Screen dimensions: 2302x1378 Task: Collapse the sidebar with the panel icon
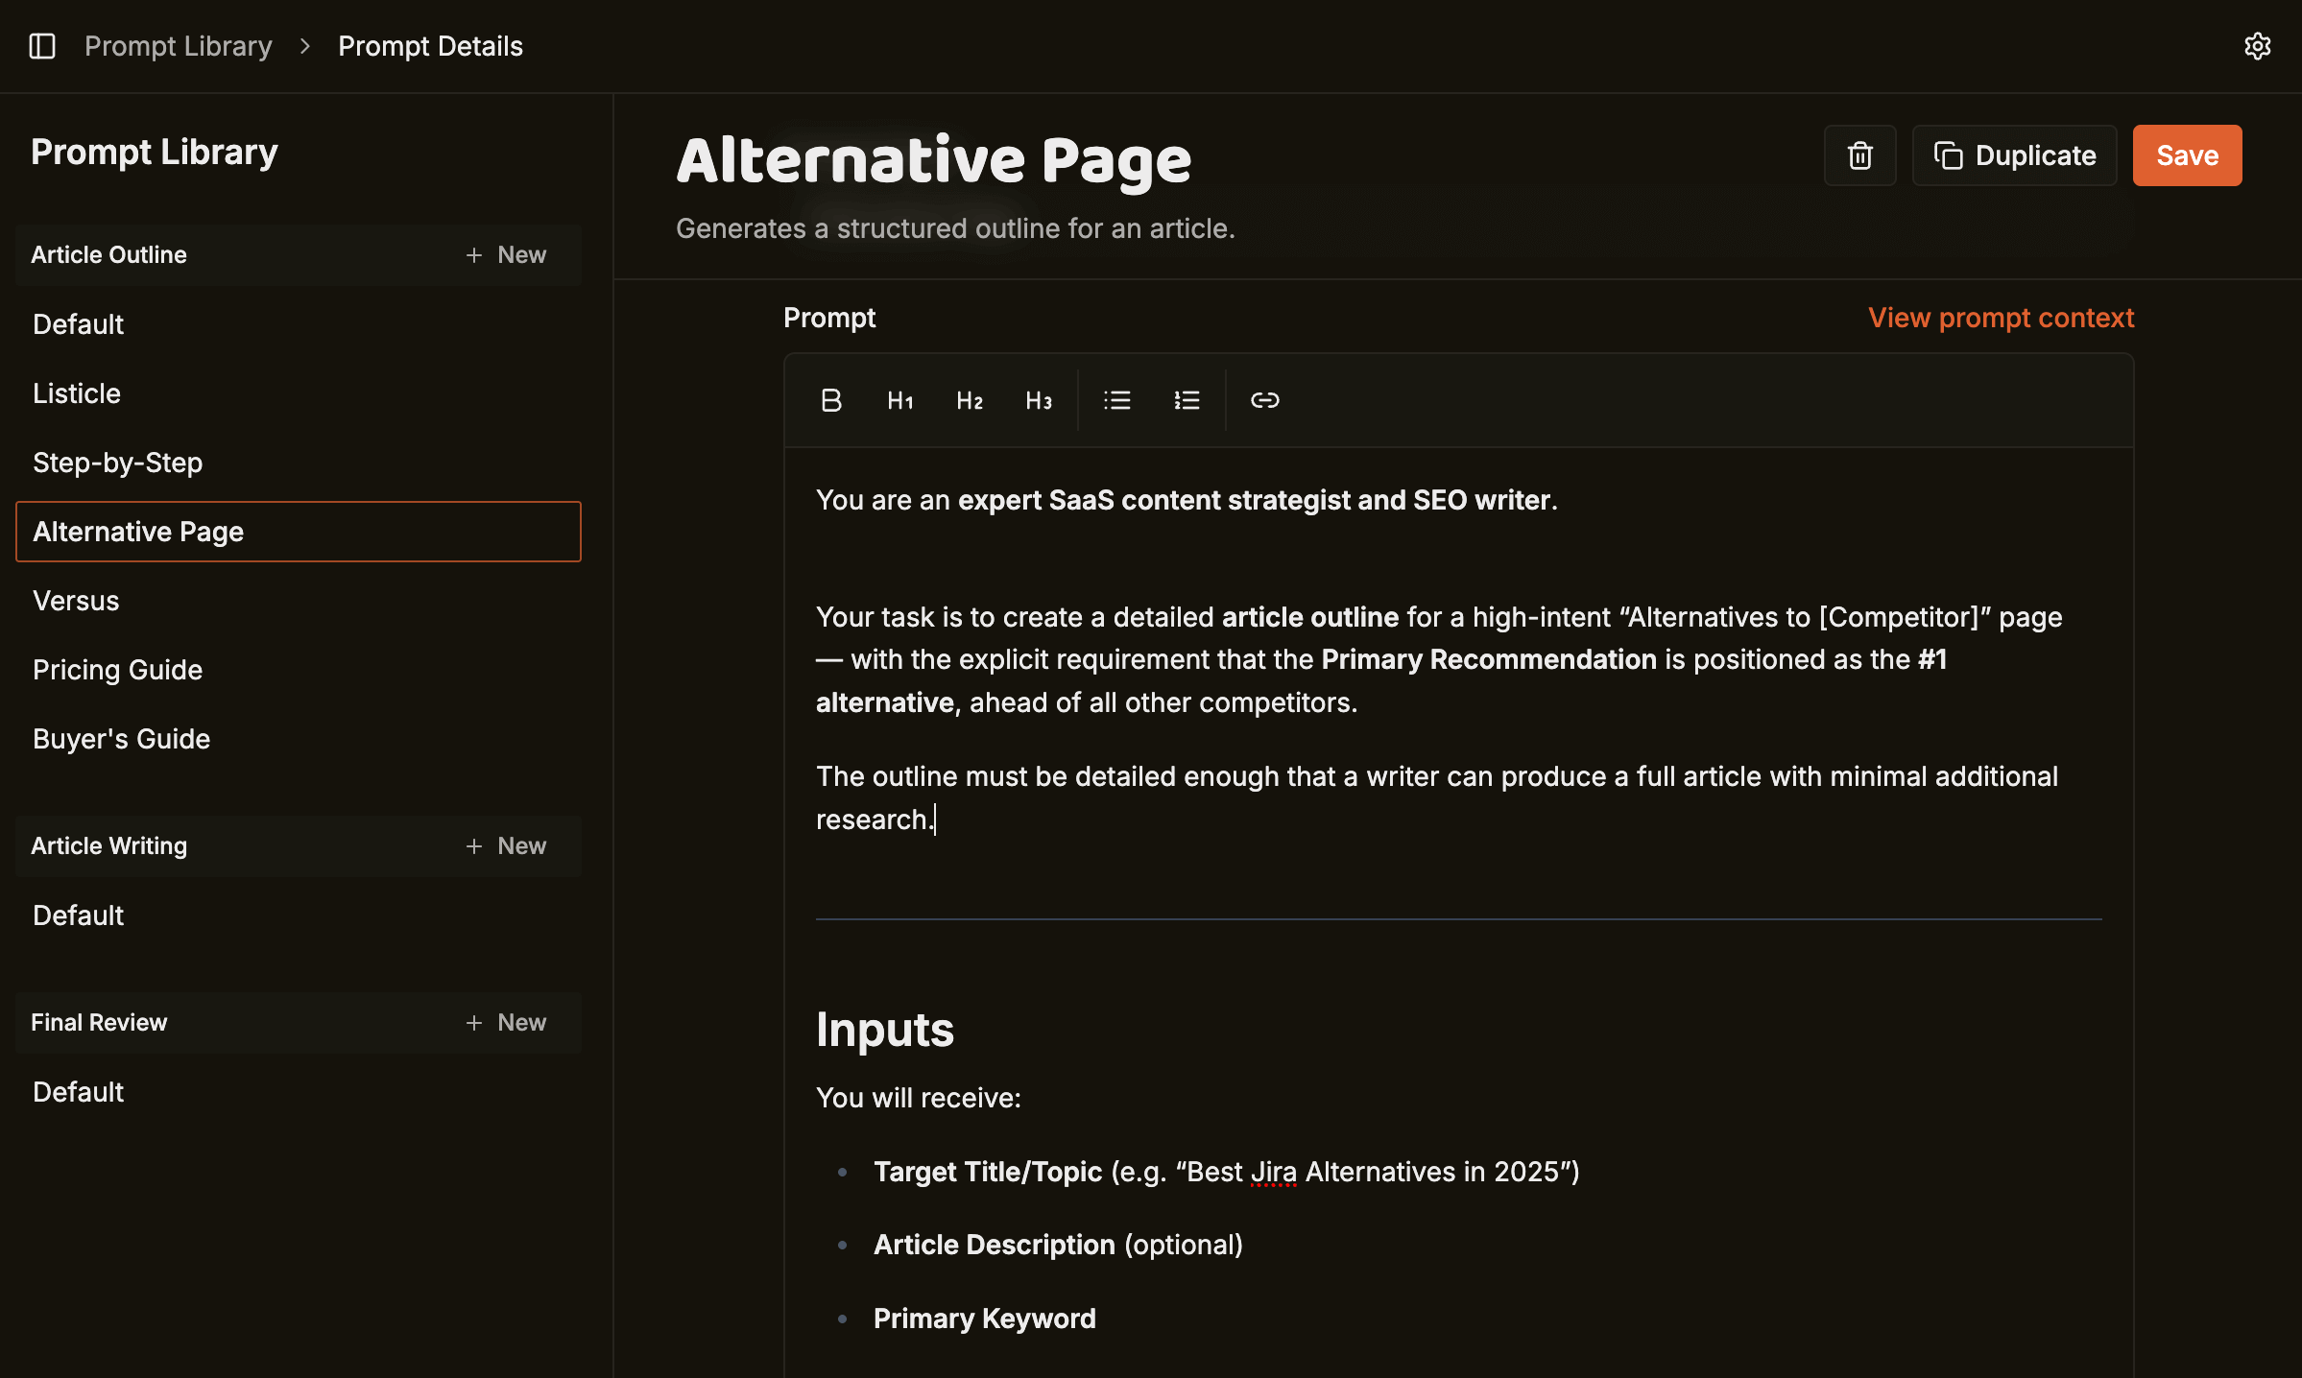coord(42,45)
